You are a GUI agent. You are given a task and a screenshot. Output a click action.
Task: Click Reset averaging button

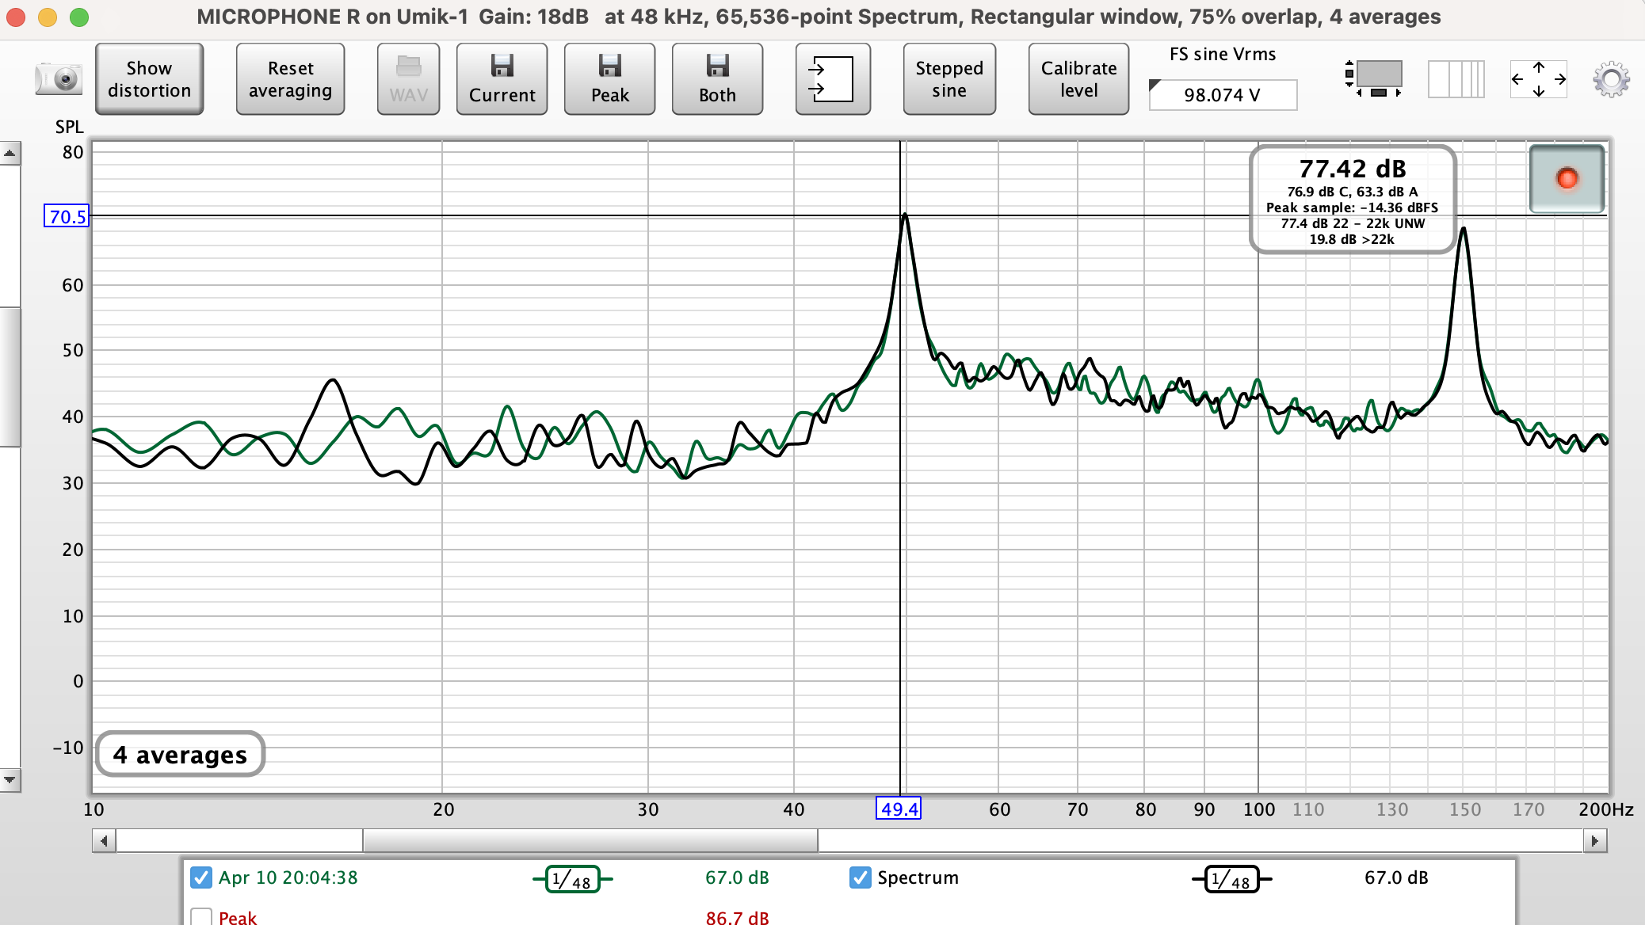(x=290, y=79)
